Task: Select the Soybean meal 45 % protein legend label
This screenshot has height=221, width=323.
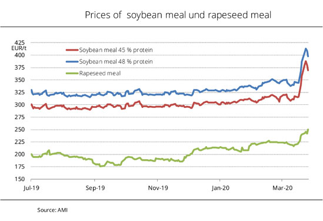Action: click(x=116, y=50)
